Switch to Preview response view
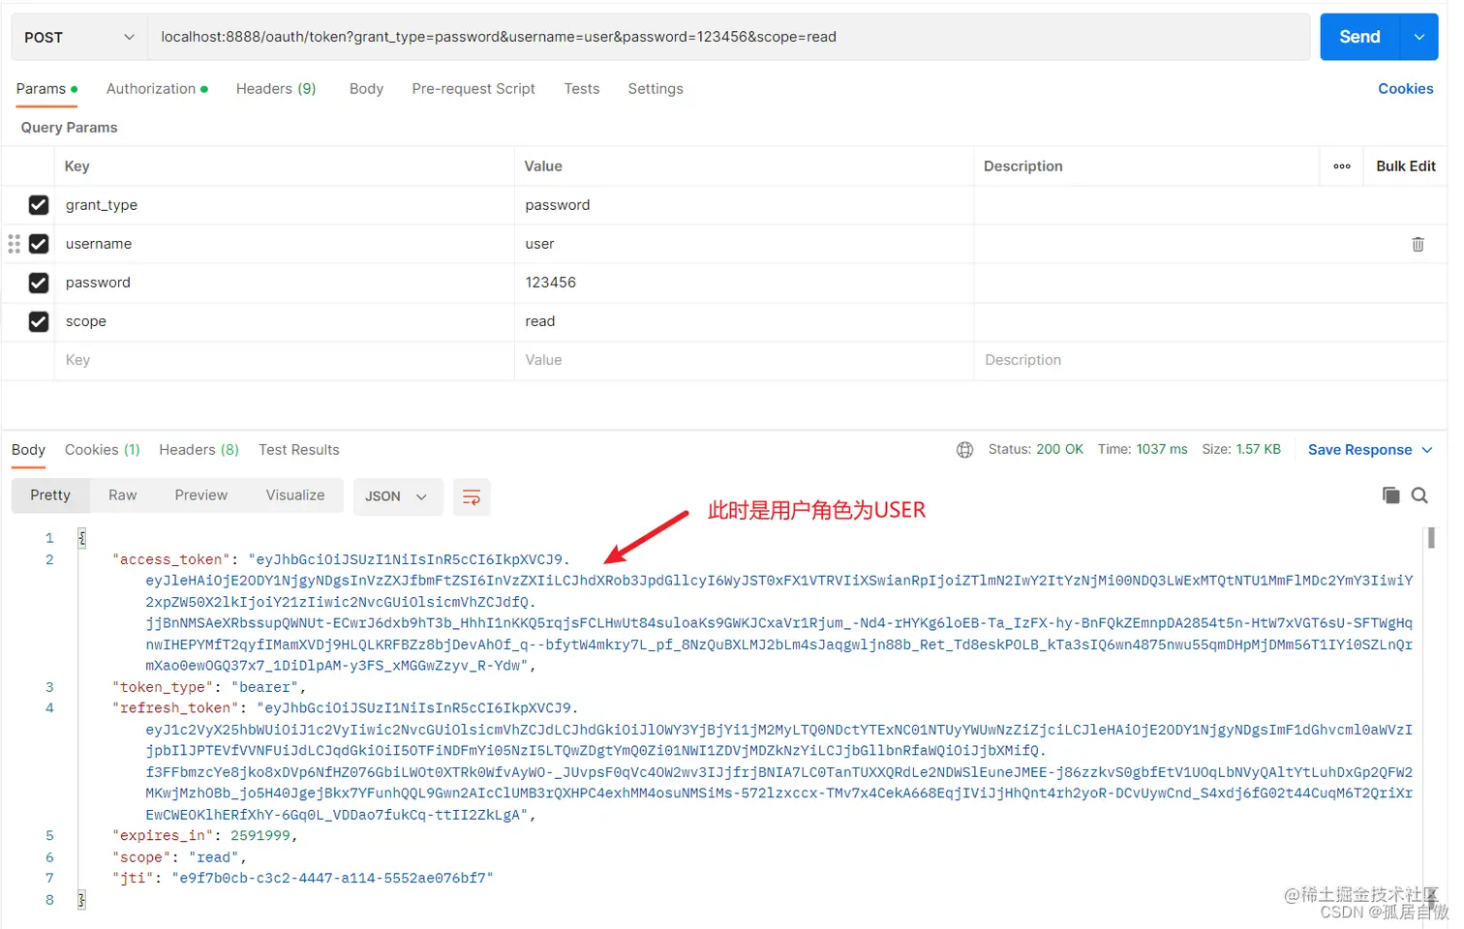The image size is (1464, 929). click(201, 495)
